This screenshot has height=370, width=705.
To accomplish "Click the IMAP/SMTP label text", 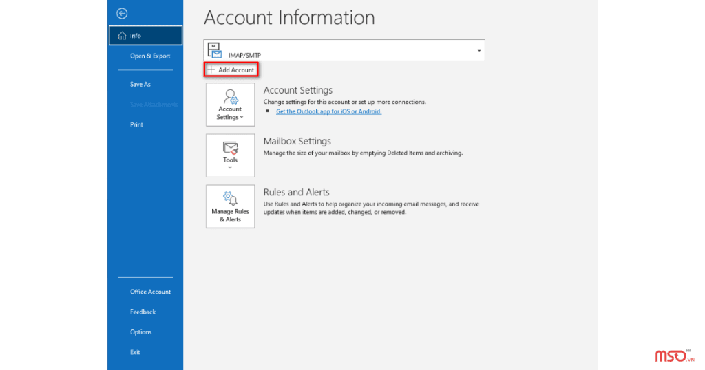I will point(244,55).
